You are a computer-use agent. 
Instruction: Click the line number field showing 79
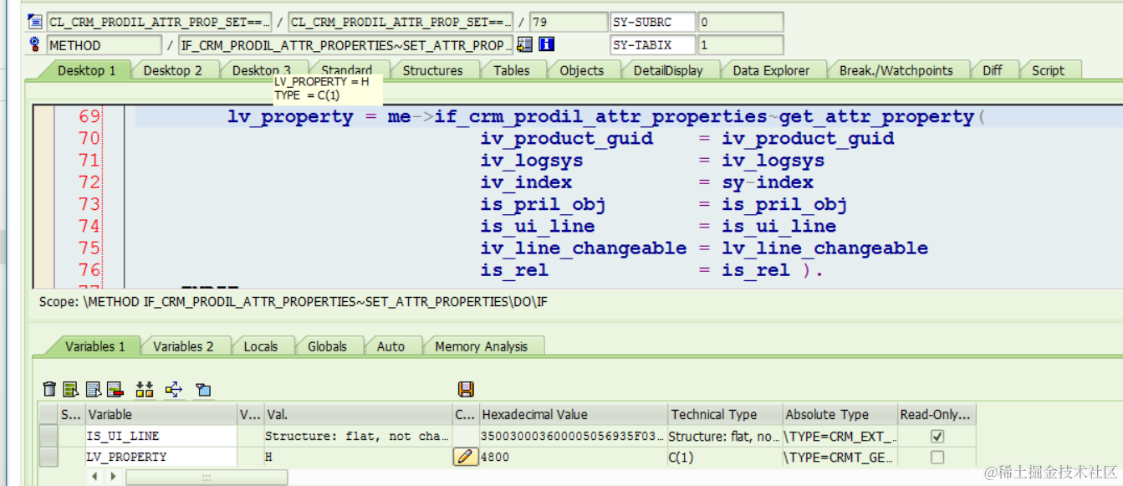pyautogui.click(x=569, y=22)
